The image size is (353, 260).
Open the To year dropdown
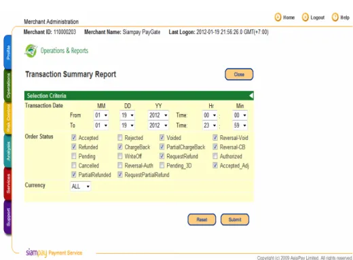pos(158,126)
